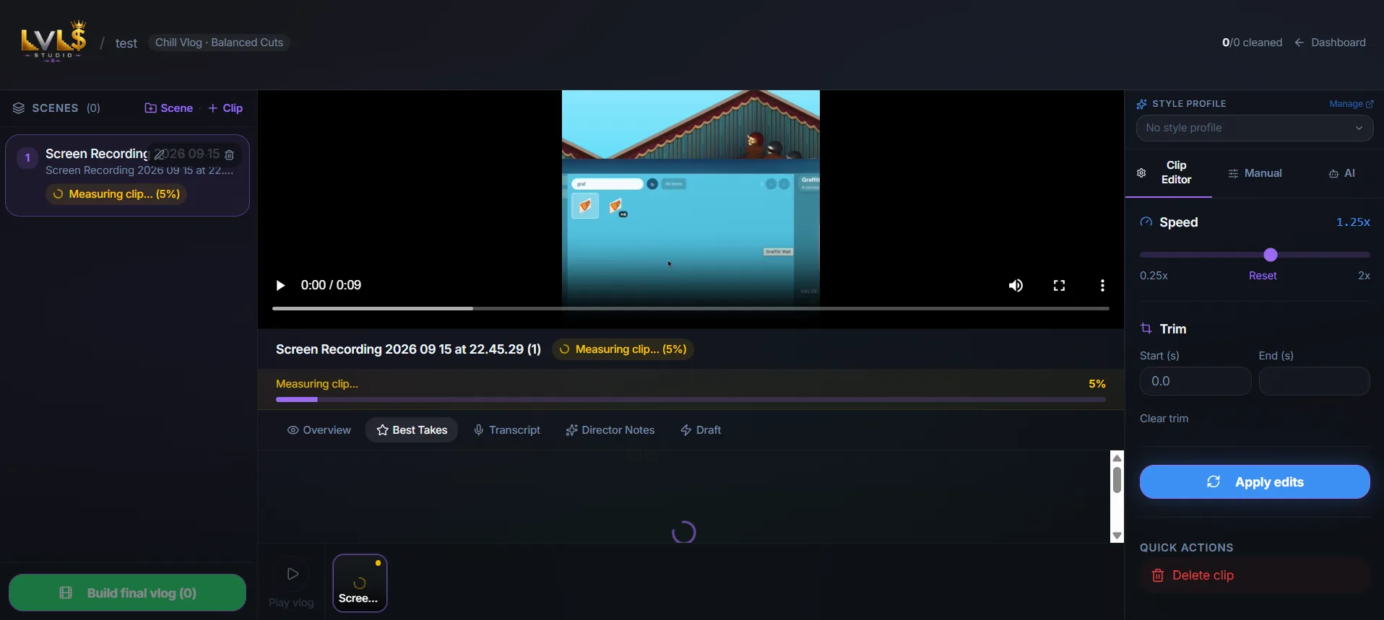
Task: Click the 1.25x speed value
Action: tap(1353, 222)
